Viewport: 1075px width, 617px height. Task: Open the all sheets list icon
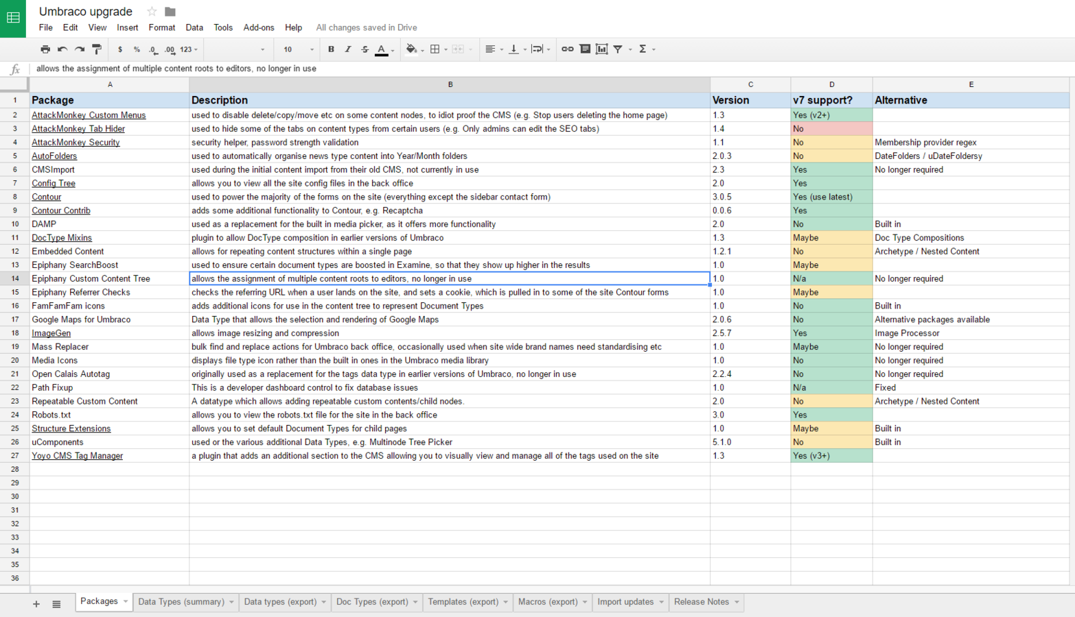56,604
